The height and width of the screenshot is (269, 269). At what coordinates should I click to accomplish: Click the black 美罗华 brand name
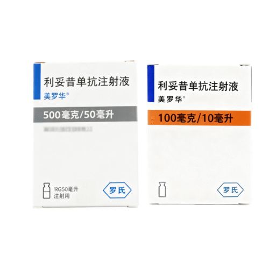170,99
